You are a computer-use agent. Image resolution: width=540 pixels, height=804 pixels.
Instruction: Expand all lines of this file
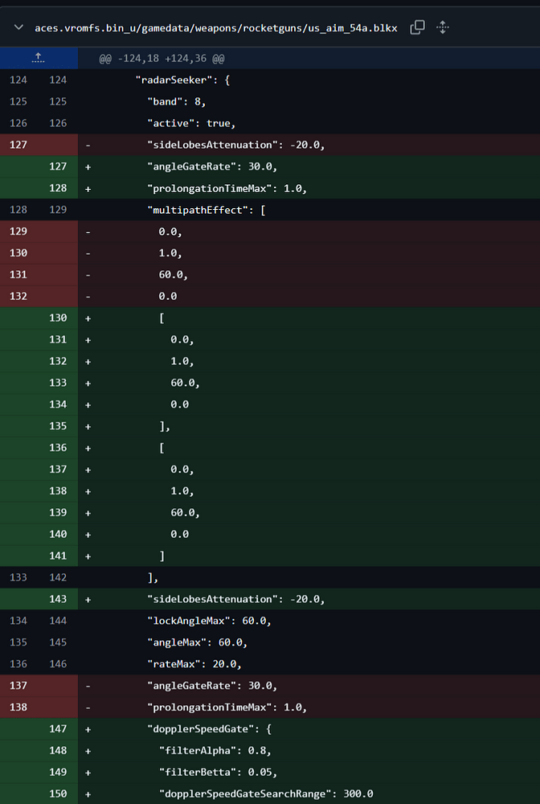(x=443, y=27)
